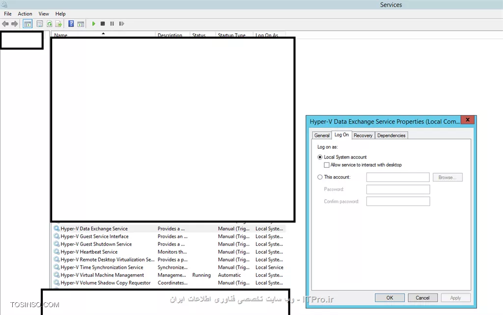
Task: Click the Refresh toolbar icon
Action: tap(50, 24)
